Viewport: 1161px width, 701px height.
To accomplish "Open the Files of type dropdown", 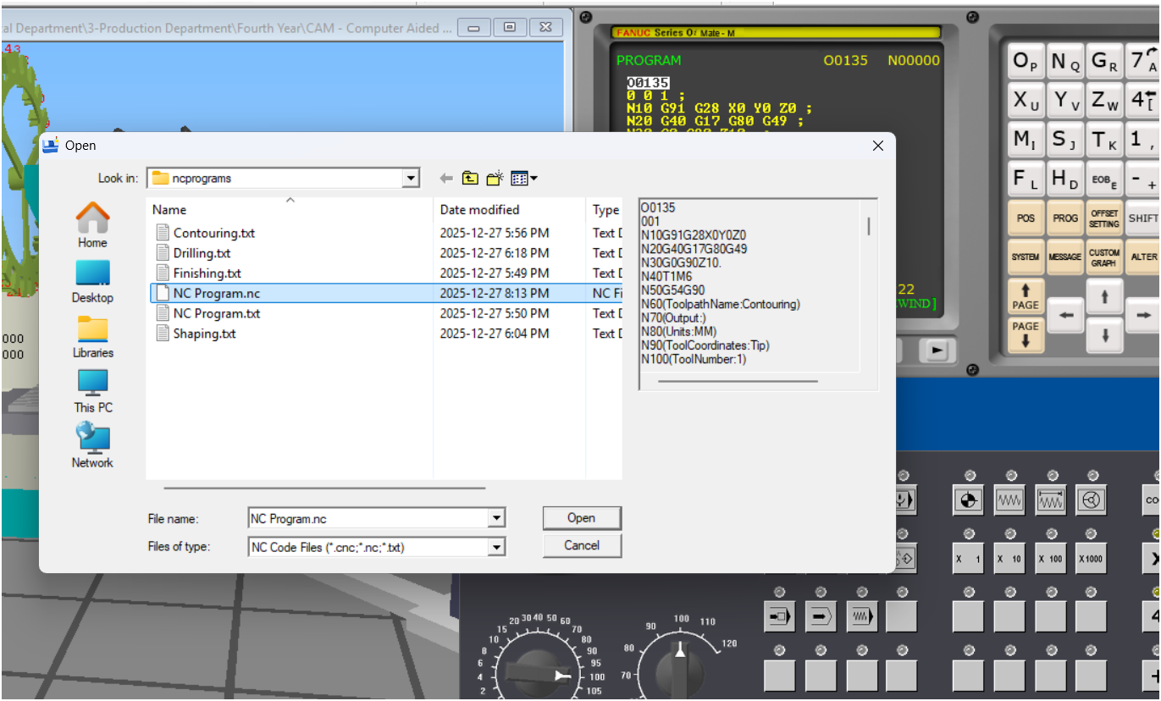I will click(496, 547).
